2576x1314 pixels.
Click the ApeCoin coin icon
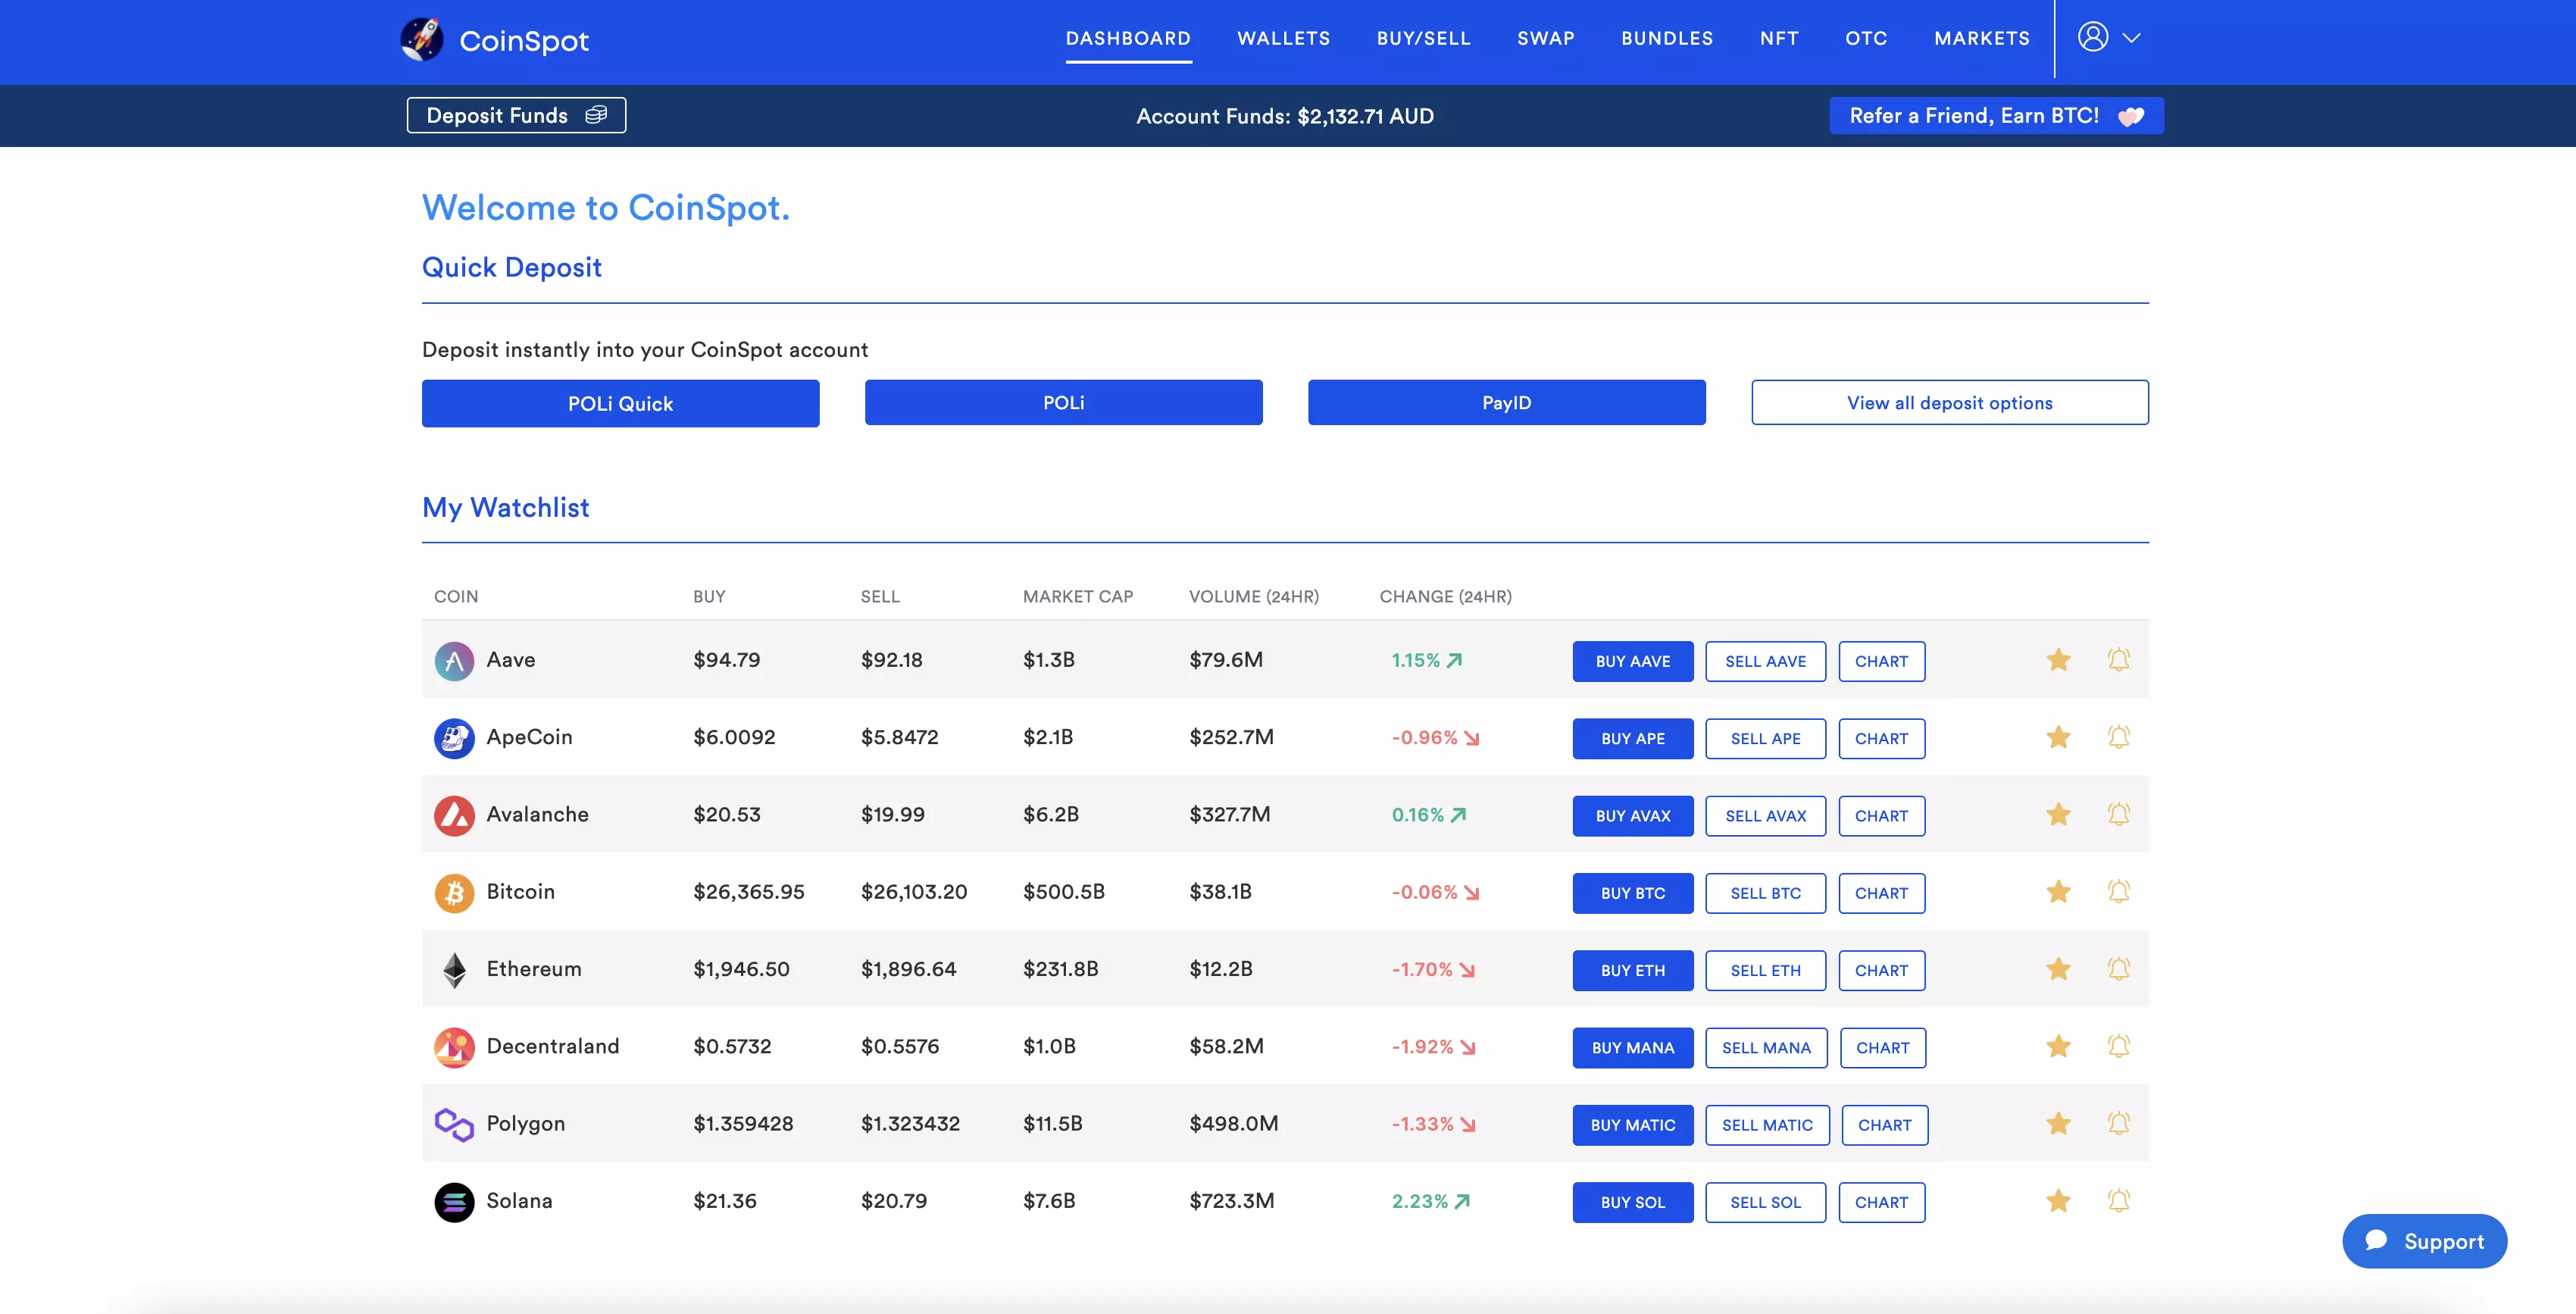[x=454, y=738]
